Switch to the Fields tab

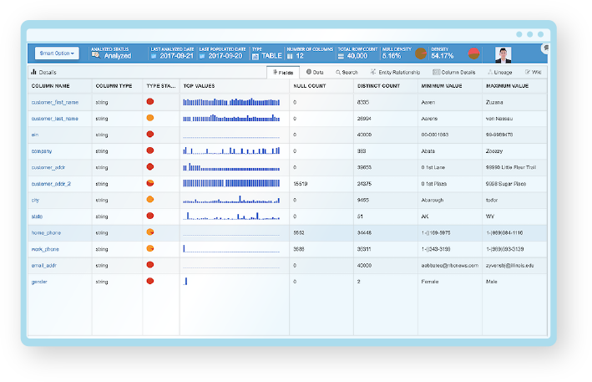pyautogui.click(x=283, y=72)
